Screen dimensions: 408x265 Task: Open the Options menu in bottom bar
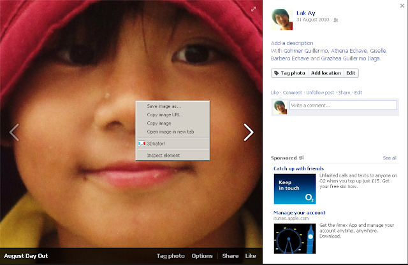(x=202, y=256)
